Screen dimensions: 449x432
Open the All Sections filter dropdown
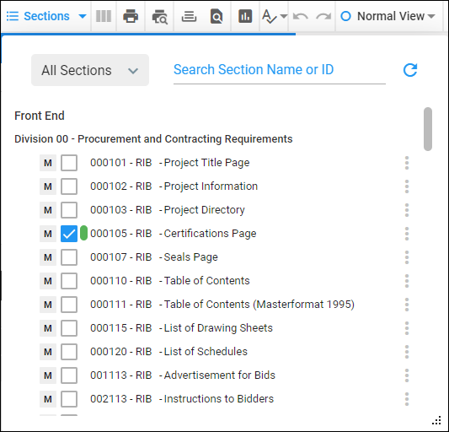coord(90,70)
